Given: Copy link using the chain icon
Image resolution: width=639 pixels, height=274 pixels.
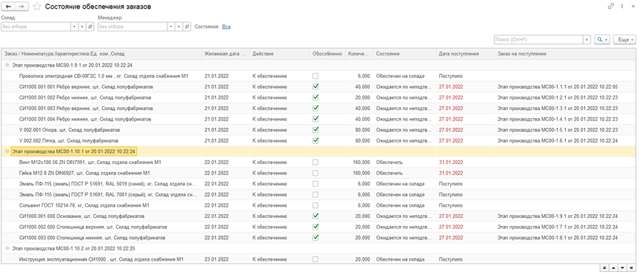Looking at the screenshot, I should click(611, 6).
